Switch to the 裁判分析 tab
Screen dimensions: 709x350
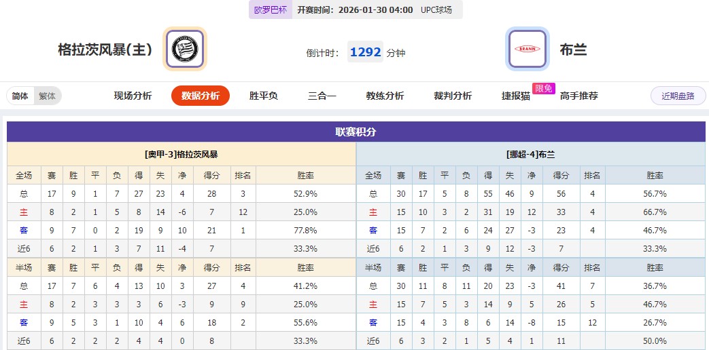453,96
